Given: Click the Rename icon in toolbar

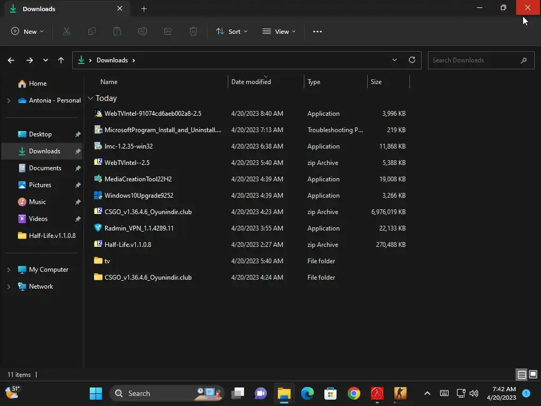Looking at the screenshot, I should (x=143, y=31).
